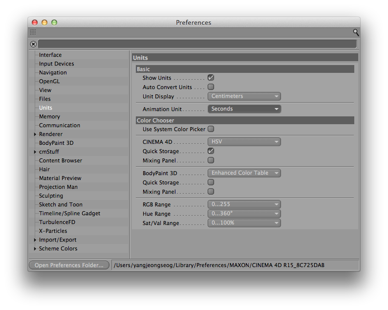The width and height of the screenshot is (388, 310).
Task: Open Input Devices preferences
Action: click(56, 64)
